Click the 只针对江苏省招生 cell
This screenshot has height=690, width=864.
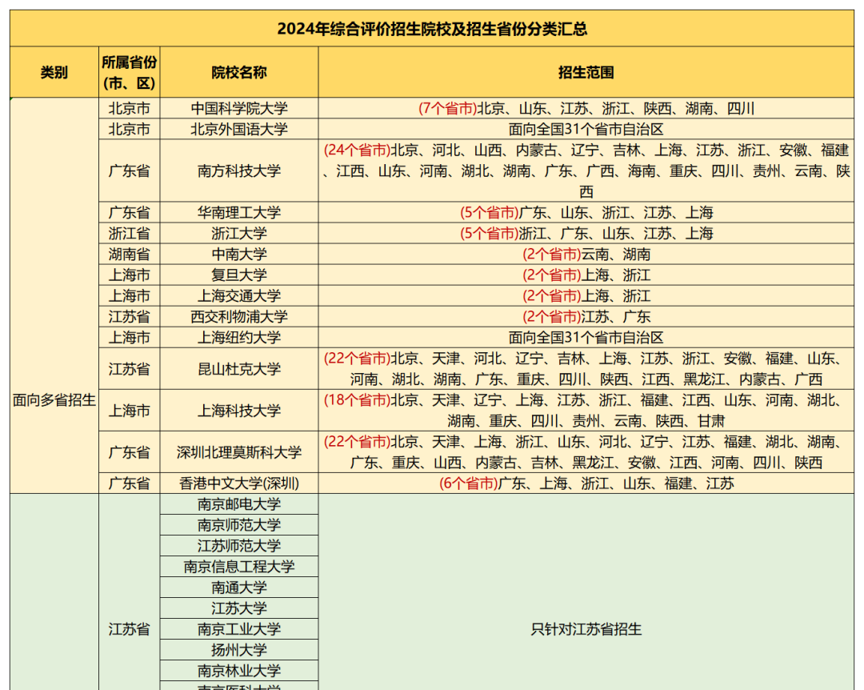586,592
